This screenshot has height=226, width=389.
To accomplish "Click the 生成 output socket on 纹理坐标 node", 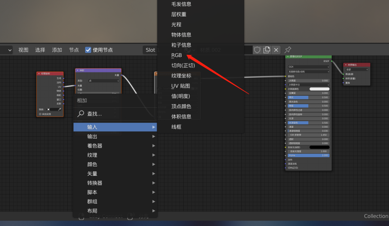I will point(64,78).
